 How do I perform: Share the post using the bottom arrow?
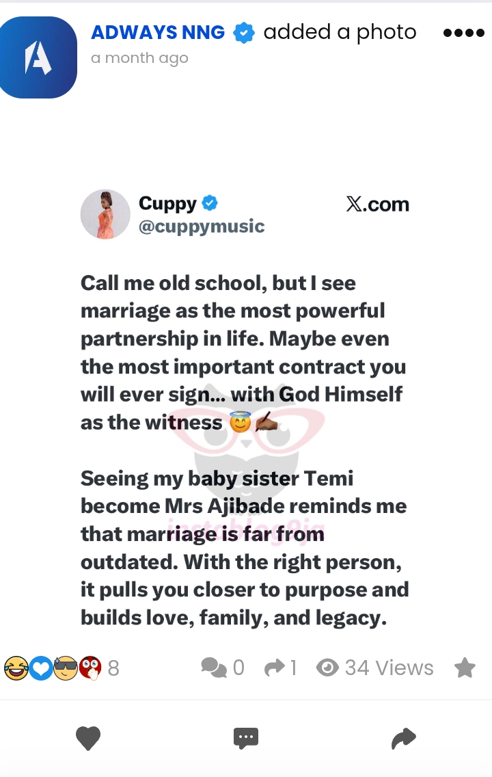(404, 738)
